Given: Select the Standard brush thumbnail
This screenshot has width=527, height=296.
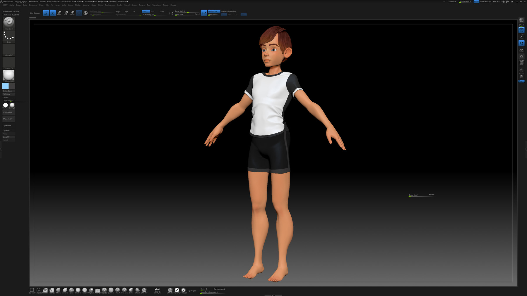Looking at the screenshot, I should tap(9, 23).
